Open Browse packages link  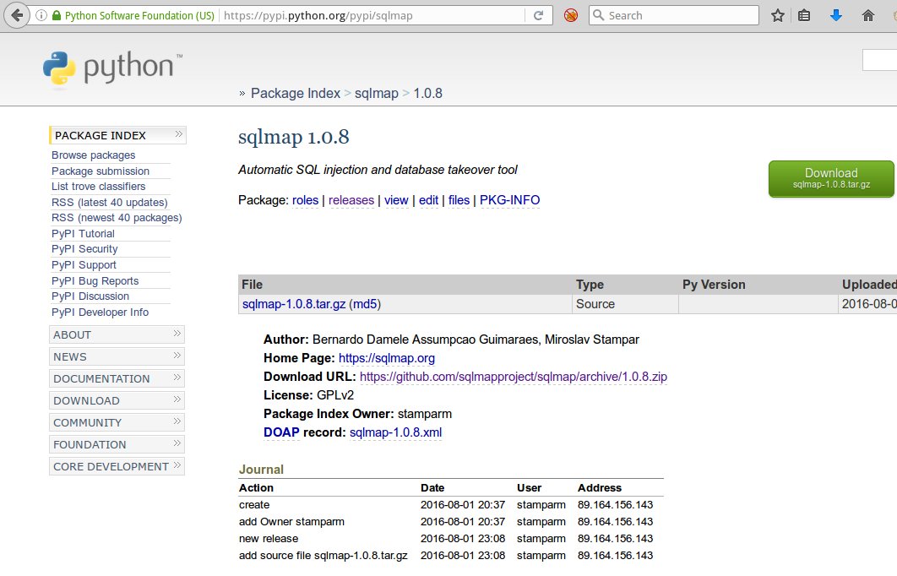pos(93,155)
